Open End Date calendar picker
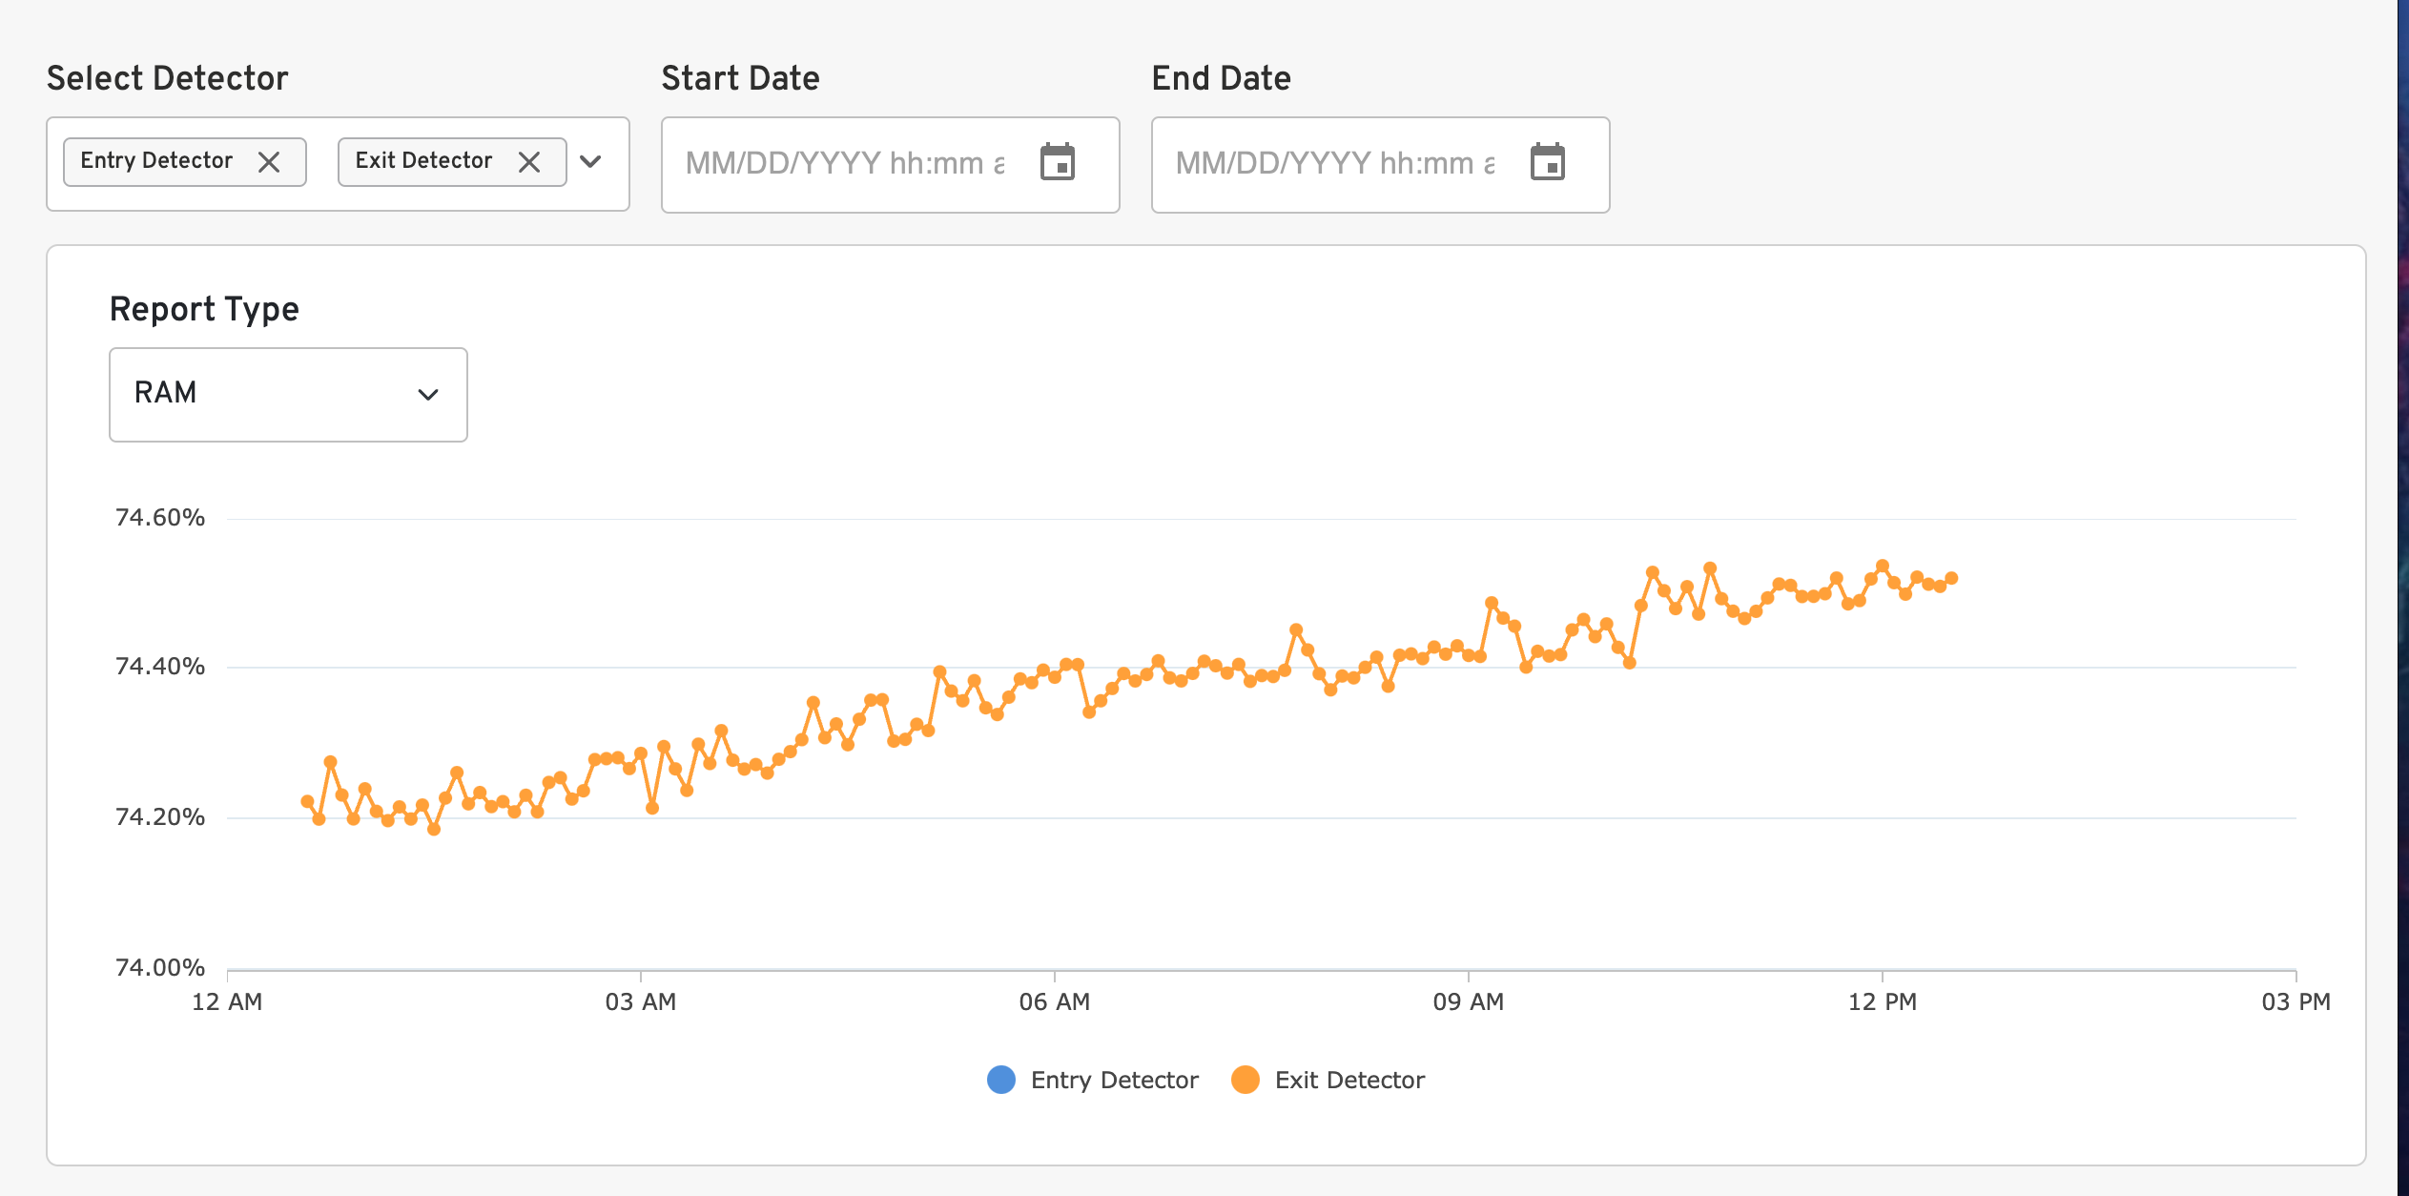Image resolution: width=2409 pixels, height=1196 pixels. click(1547, 162)
